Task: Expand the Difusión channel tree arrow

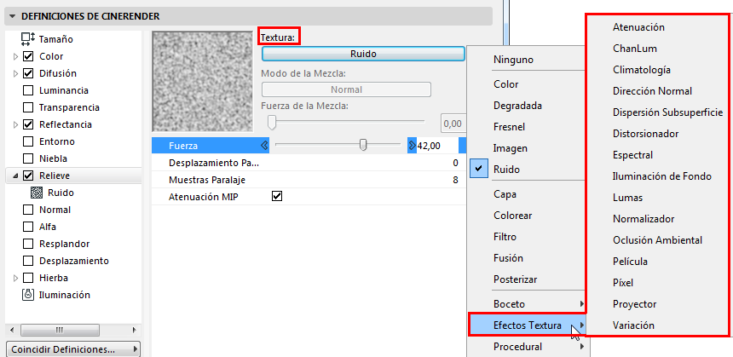Action: click(15, 73)
